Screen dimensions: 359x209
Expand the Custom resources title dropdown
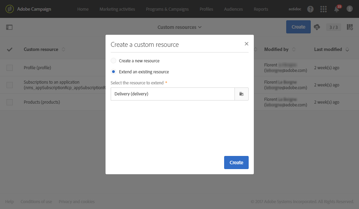click(x=179, y=27)
